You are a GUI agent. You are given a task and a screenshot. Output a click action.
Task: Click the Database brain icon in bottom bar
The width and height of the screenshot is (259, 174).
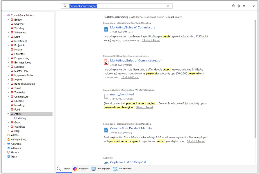pyautogui.click(x=75, y=168)
